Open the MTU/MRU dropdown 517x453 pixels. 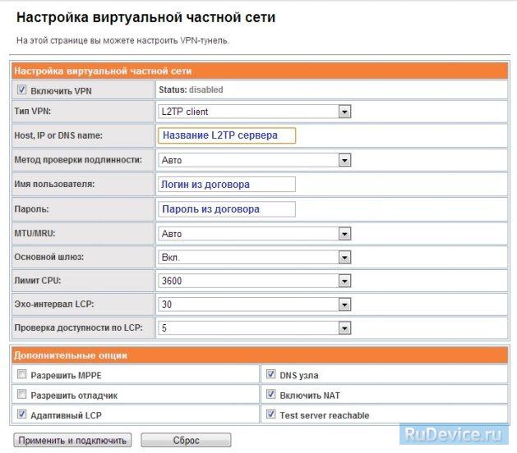coord(253,233)
